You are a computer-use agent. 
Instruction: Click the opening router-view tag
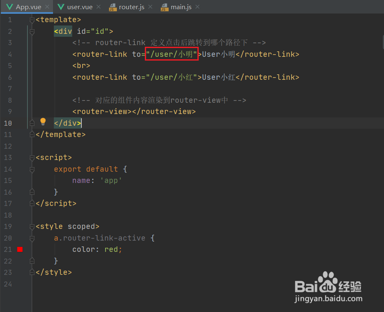pyautogui.click(x=102, y=112)
